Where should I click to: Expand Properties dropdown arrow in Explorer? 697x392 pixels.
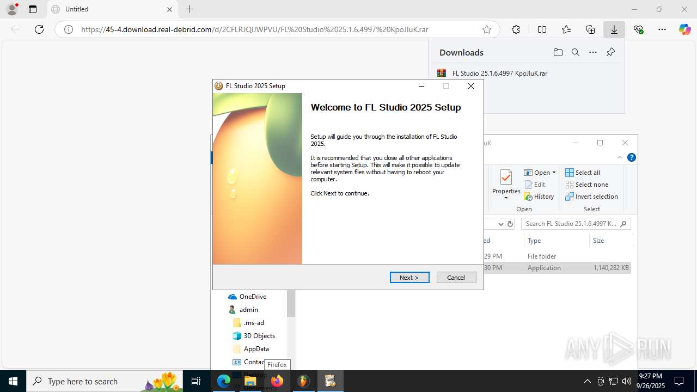[x=506, y=198]
